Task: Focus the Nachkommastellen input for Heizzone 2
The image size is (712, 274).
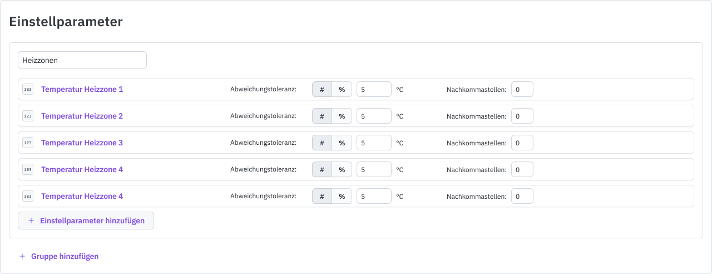Action: (x=522, y=116)
